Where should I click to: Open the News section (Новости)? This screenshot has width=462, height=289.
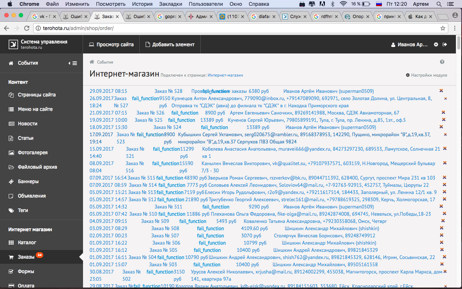click(x=27, y=124)
